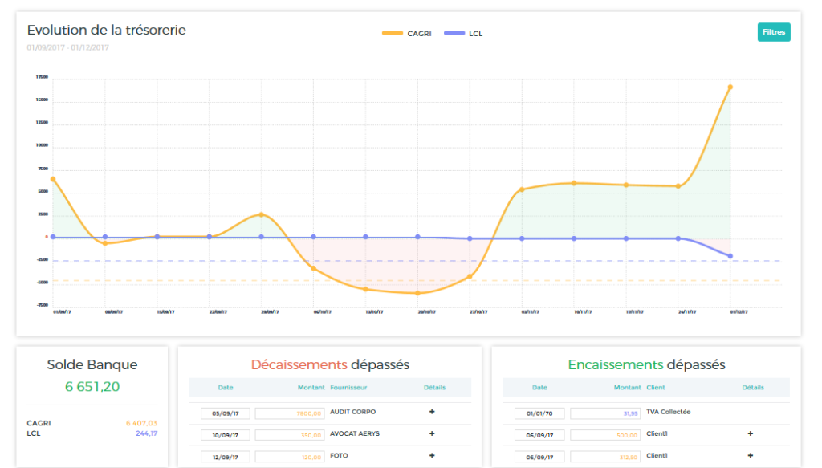The image size is (822, 468).
Task: Select CAGRI peak point at 29/09/17
Action: (262, 214)
